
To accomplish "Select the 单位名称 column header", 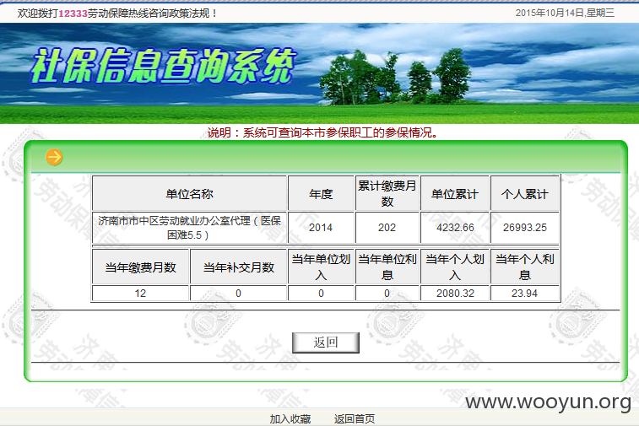I will (x=189, y=193).
